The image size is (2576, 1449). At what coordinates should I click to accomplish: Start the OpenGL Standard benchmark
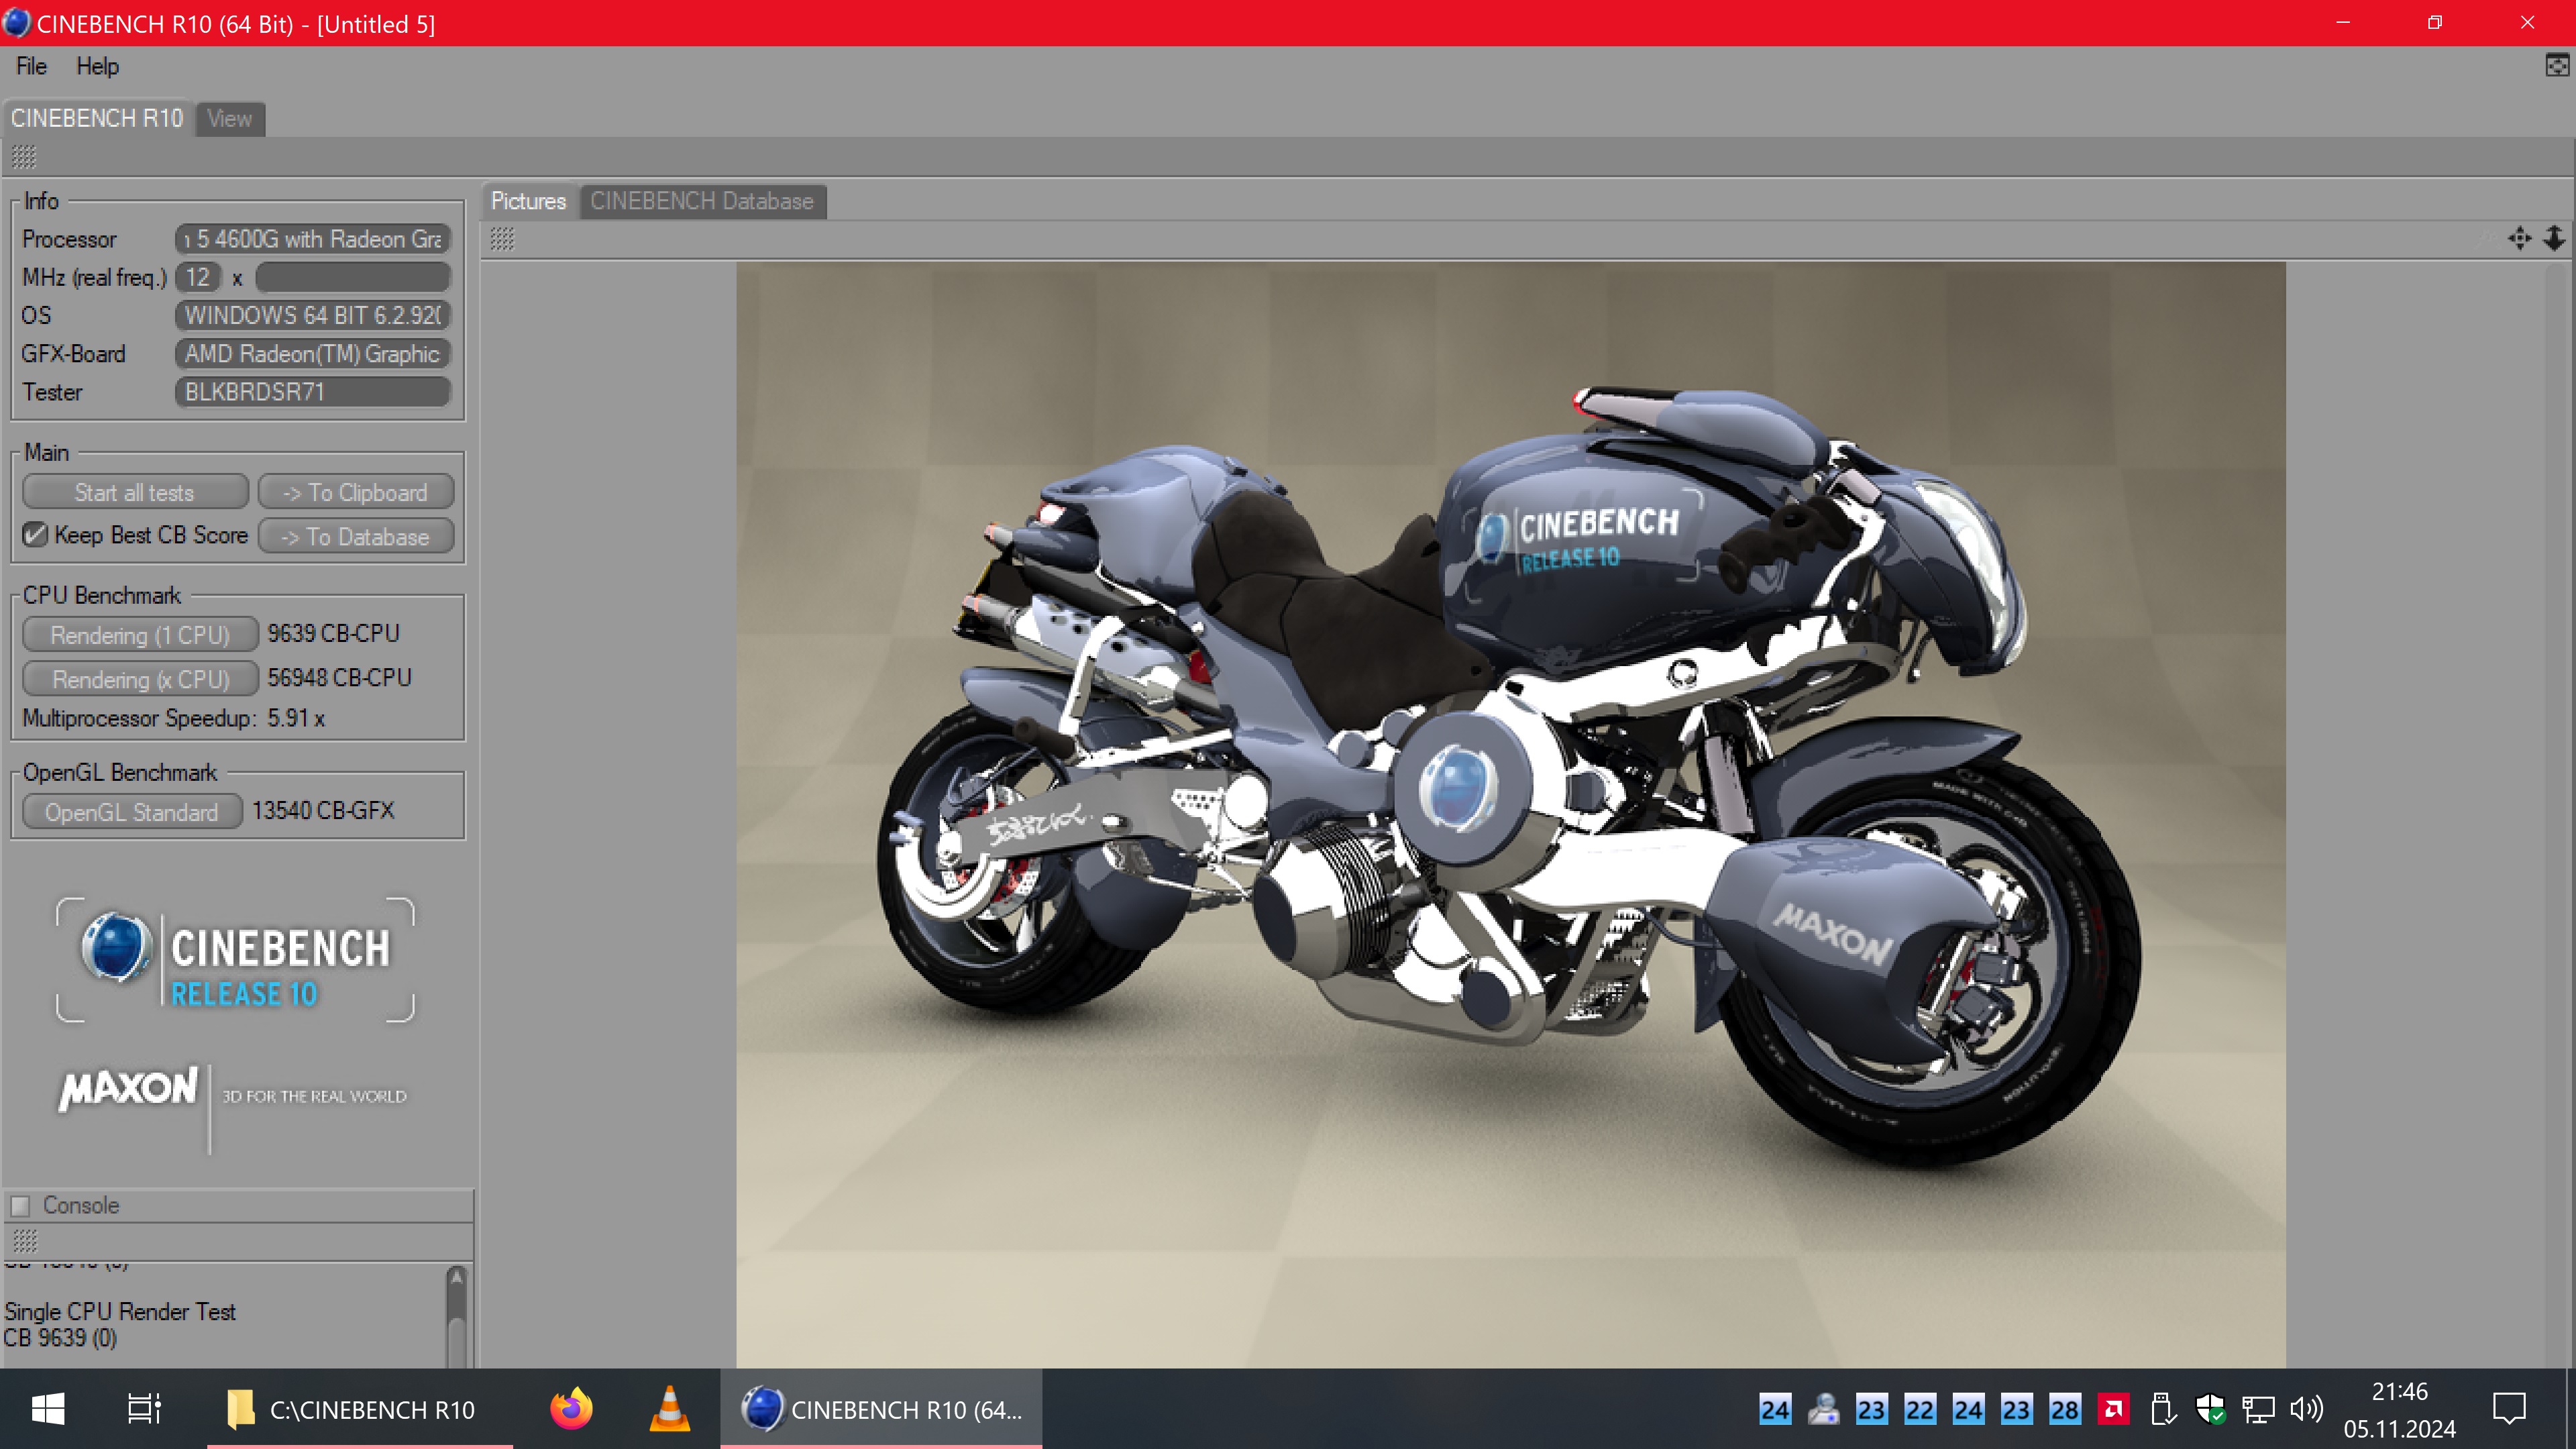tap(131, 812)
